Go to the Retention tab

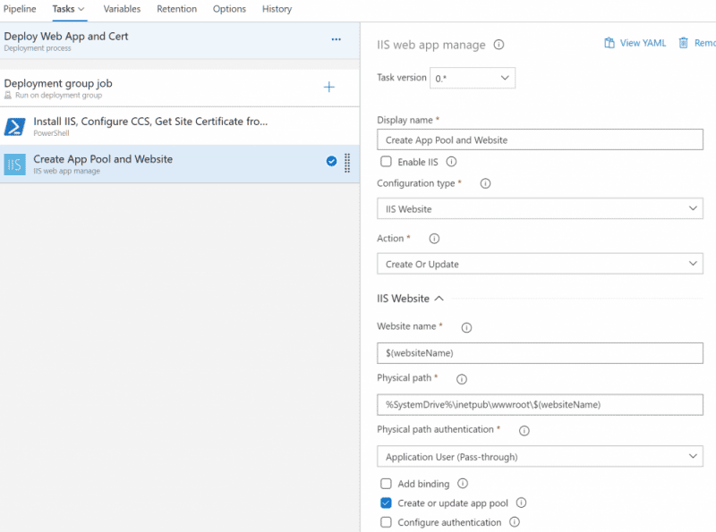coord(176,9)
